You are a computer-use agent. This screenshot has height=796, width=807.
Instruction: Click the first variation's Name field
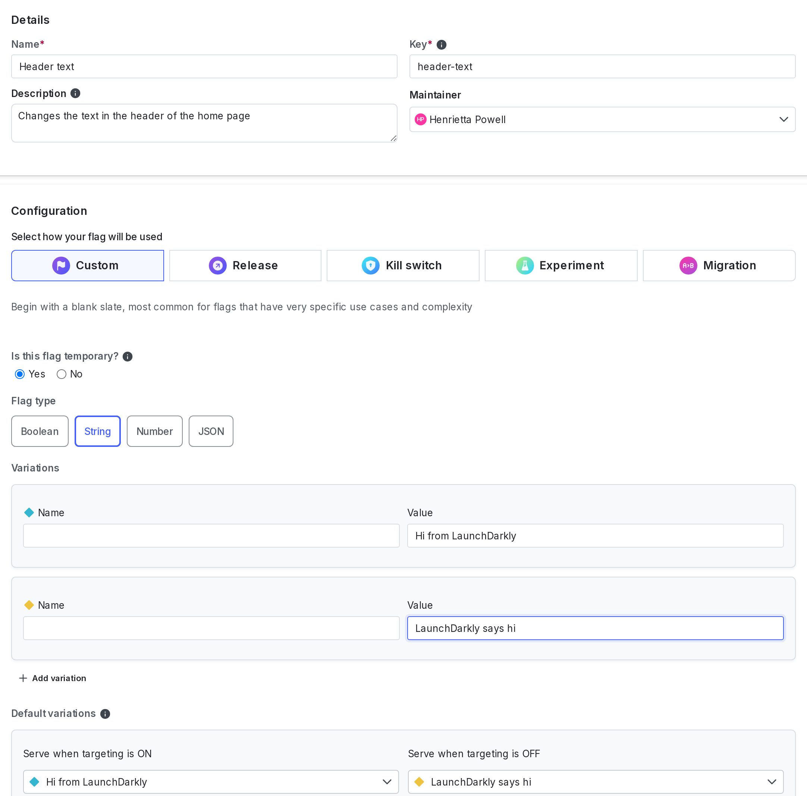point(211,536)
